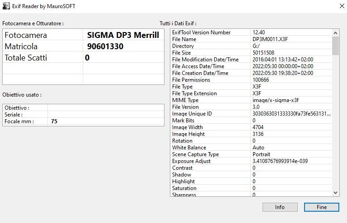Select the ExifTool Version Number row
The height and width of the screenshot is (223, 347).
coord(251,33)
